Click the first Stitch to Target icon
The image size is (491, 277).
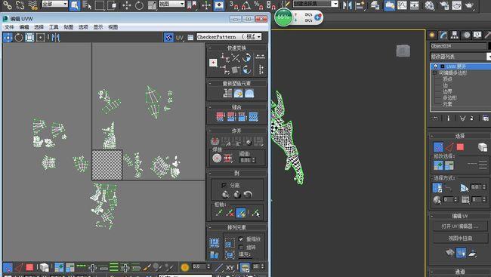point(220,117)
